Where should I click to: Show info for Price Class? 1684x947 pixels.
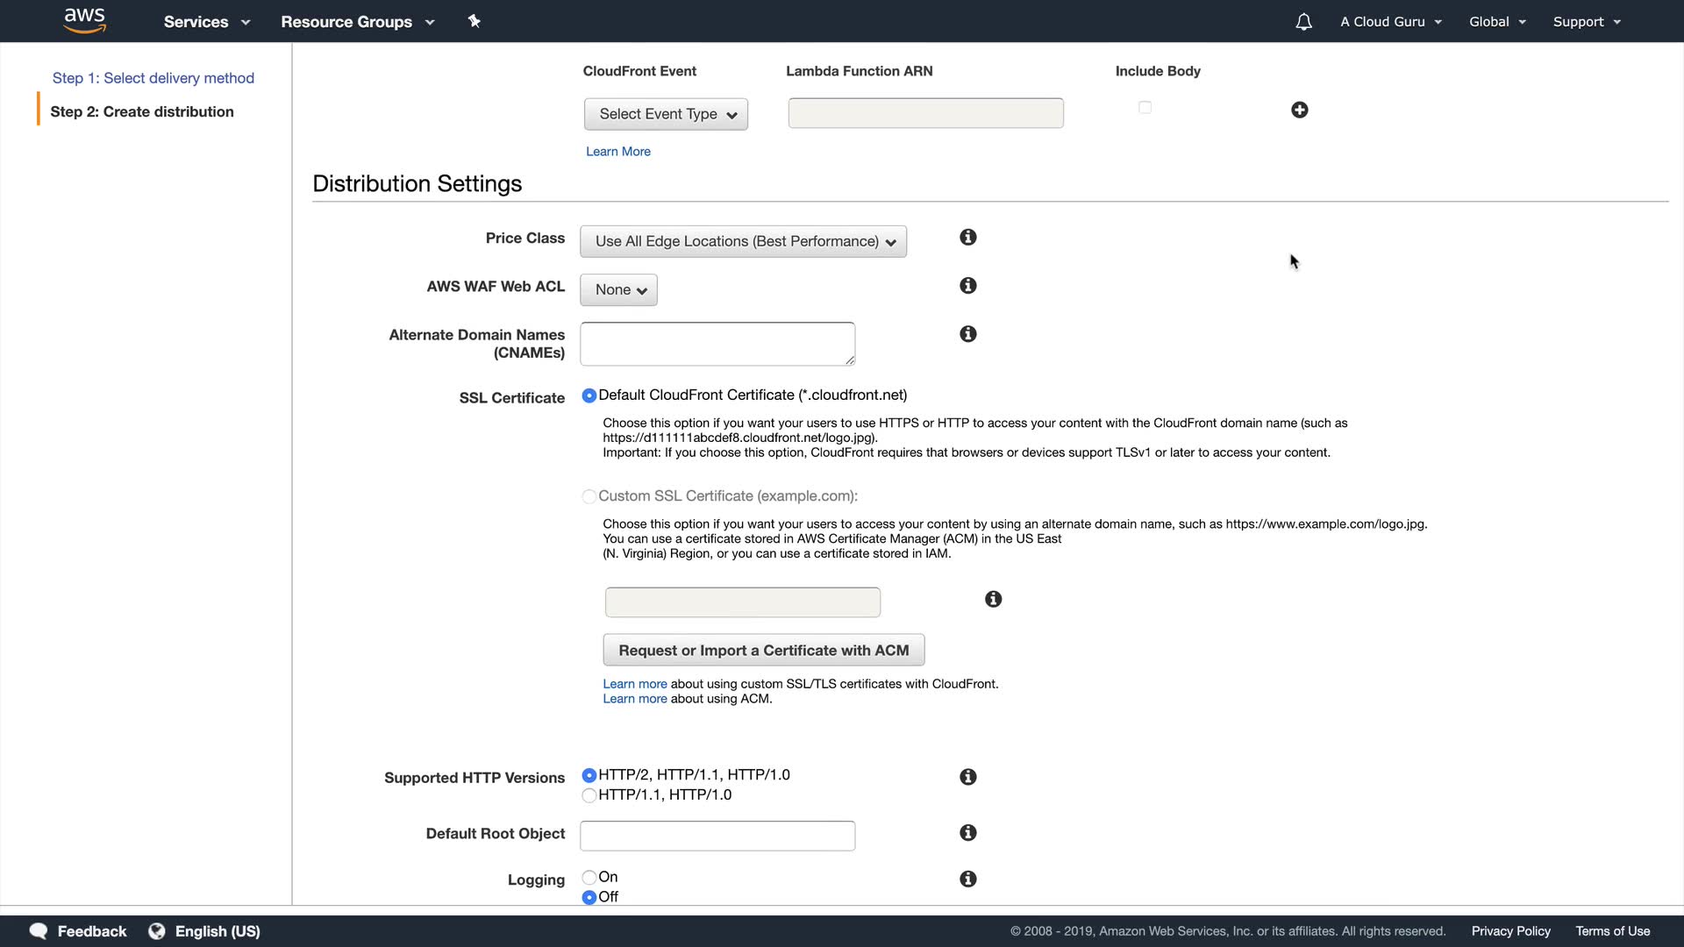click(x=967, y=238)
